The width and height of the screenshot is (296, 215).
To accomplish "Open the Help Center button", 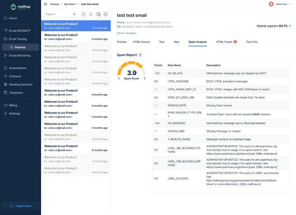I will (20, 206).
